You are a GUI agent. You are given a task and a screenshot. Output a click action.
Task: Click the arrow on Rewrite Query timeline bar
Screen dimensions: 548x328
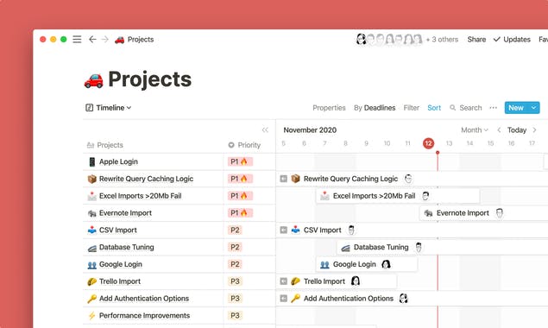point(283,179)
